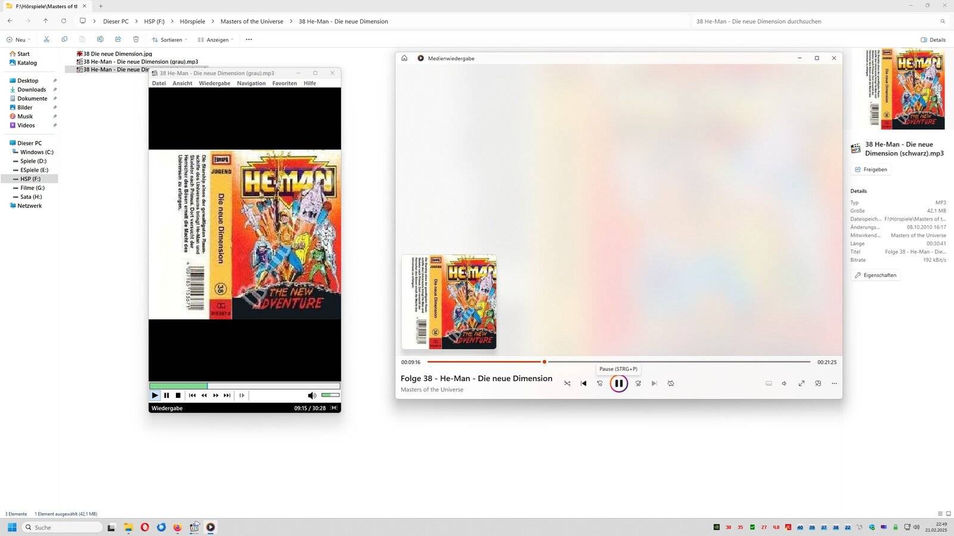Open Explorer toolbar overflow menu
Screen dimensions: 954x536
[249, 40]
